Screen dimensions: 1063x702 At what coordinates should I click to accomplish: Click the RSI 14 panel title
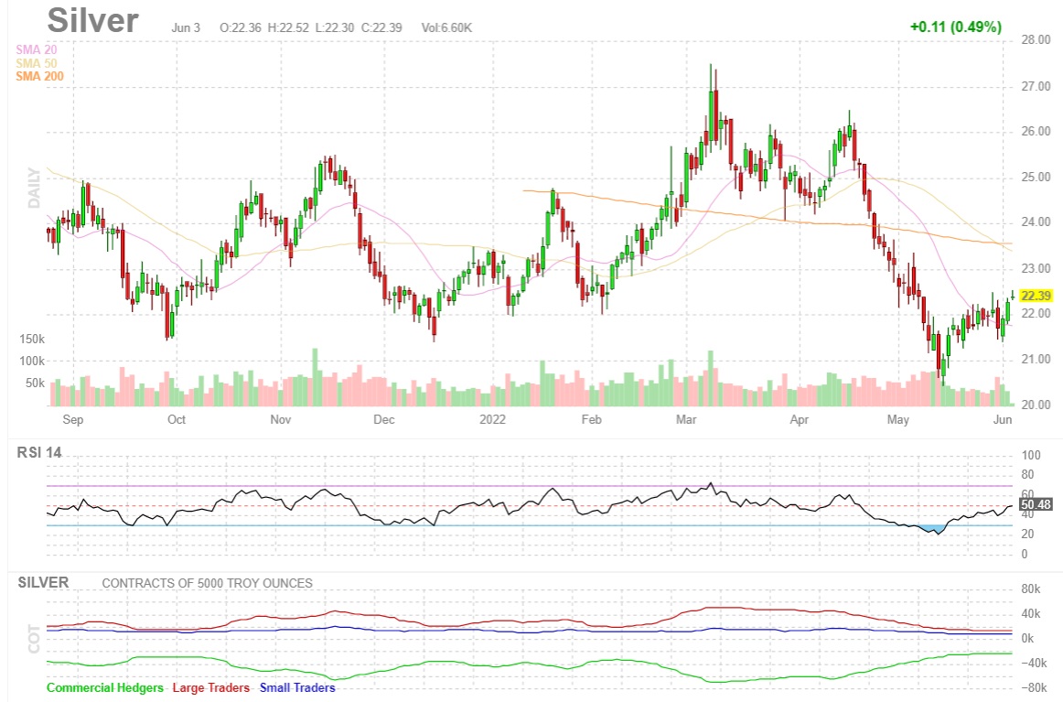pyautogui.click(x=39, y=452)
